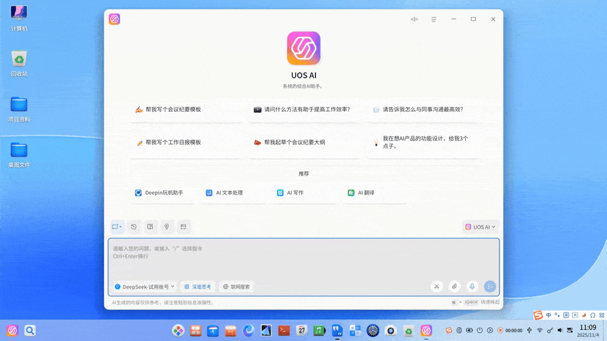
Task: Open the Deepin玩机助手 assistant
Action: point(162,193)
